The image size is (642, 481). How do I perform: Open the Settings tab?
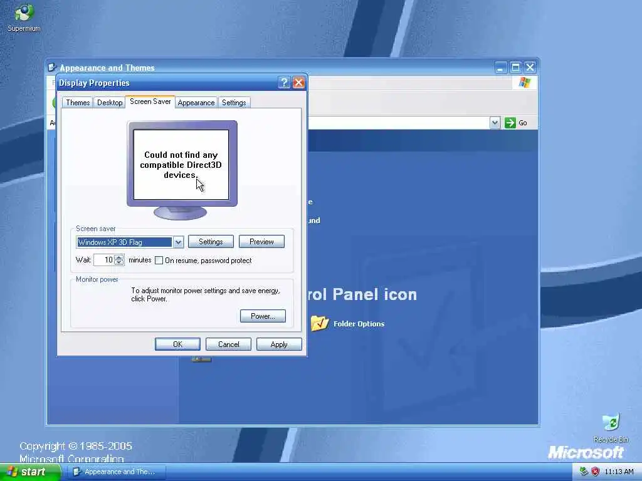pyautogui.click(x=234, y=103)
